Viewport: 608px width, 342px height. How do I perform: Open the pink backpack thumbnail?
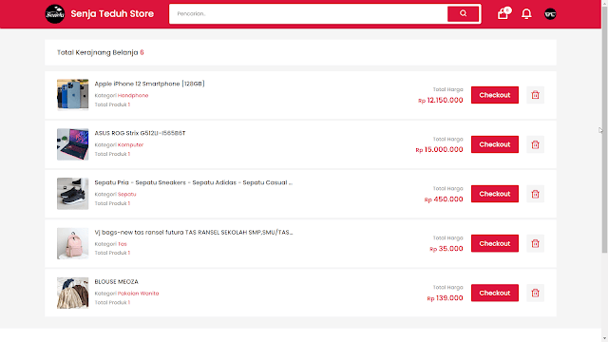point(72,243)
